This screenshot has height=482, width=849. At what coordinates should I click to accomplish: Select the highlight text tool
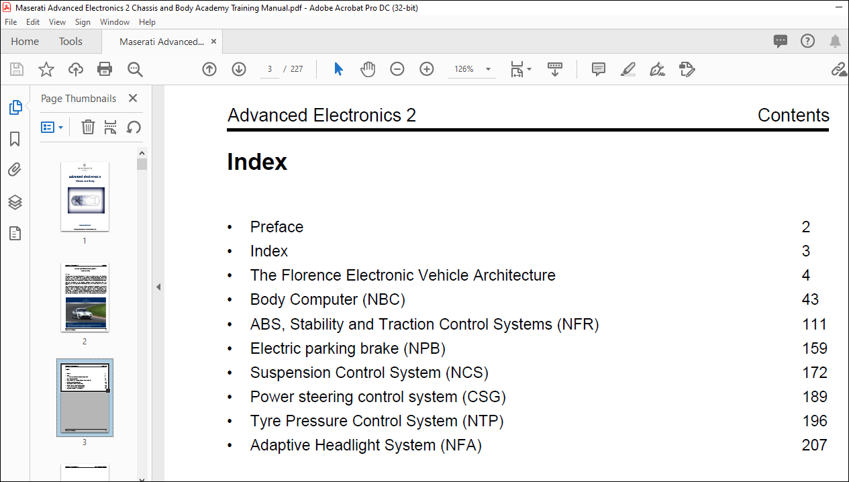pyautogui.click(x=628, y=69)
